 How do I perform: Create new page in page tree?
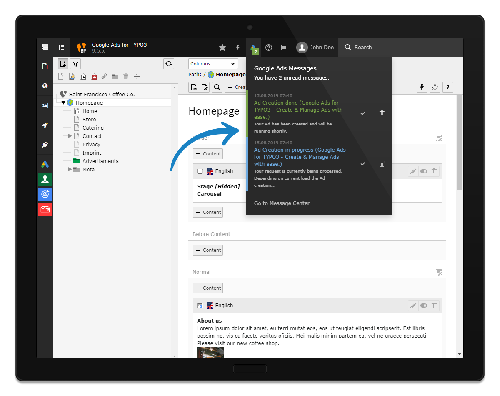[x=63, y=64]
